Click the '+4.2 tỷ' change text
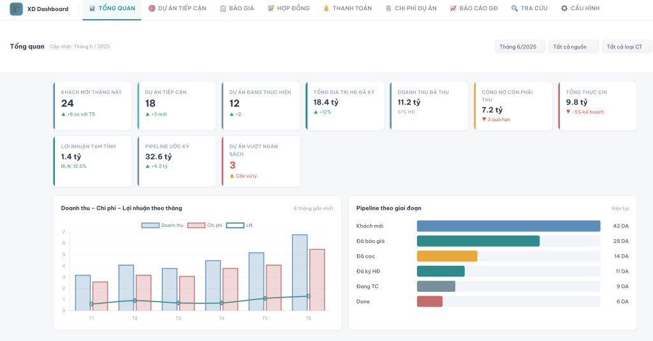Viewport: 653px width, 341px height. click(159, 166)
